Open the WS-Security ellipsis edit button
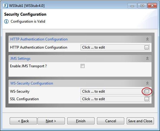 (147, 91)
